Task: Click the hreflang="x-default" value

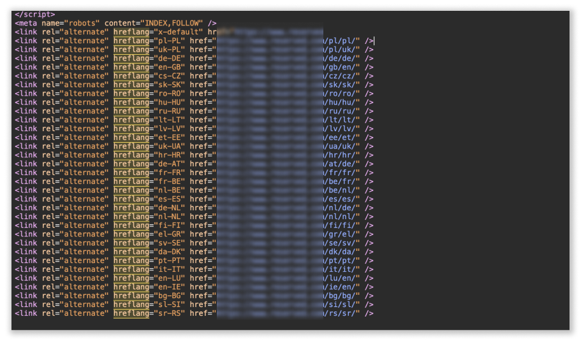Action: point(178,32)
